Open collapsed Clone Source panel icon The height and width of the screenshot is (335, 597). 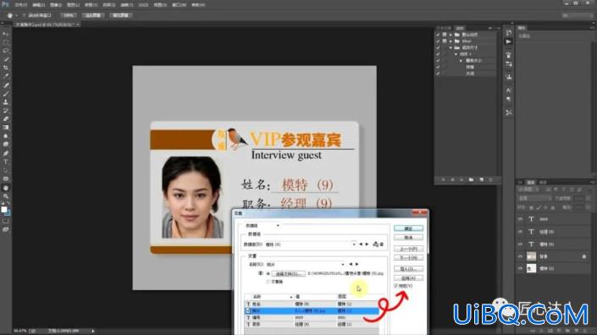tap(509, 77)
